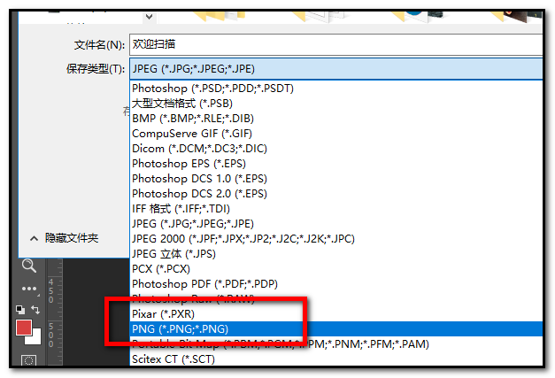Image resolution: width=555 pixels, height=378 pixels.
Task: Select IFF 格式 (*.IFF;*.TDI) entry
Action: click(x=335, y=208)
